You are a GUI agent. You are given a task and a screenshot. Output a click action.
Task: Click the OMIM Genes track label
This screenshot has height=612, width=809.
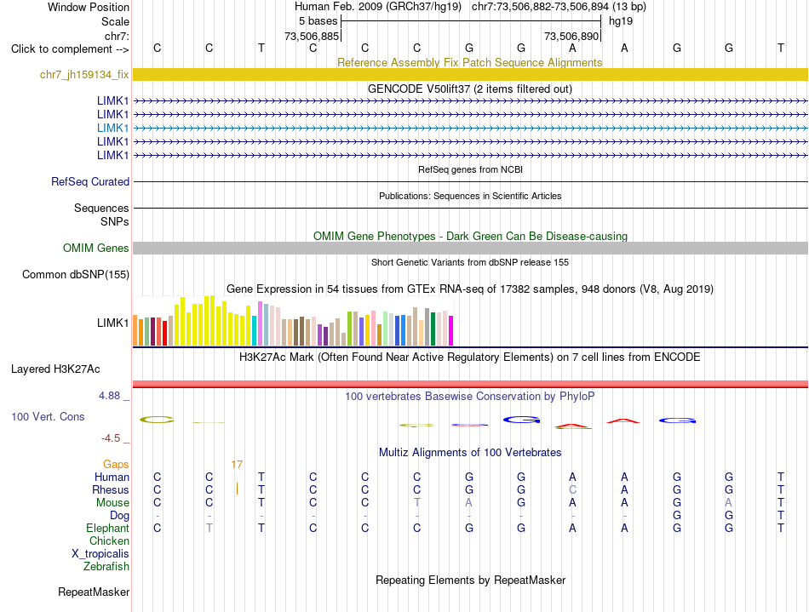click(95, 248)
